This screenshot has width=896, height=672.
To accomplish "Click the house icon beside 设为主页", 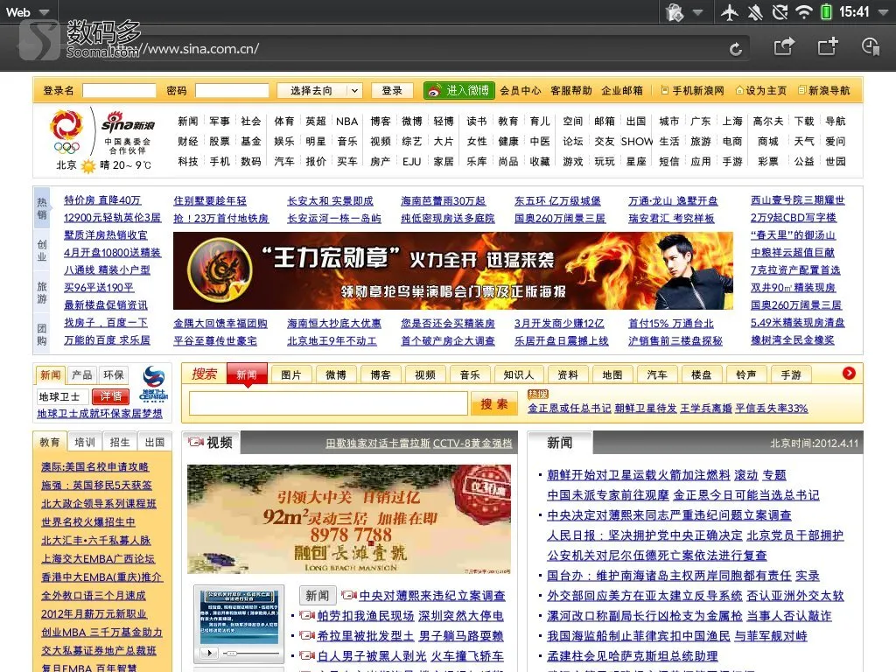I will point(739,90).
